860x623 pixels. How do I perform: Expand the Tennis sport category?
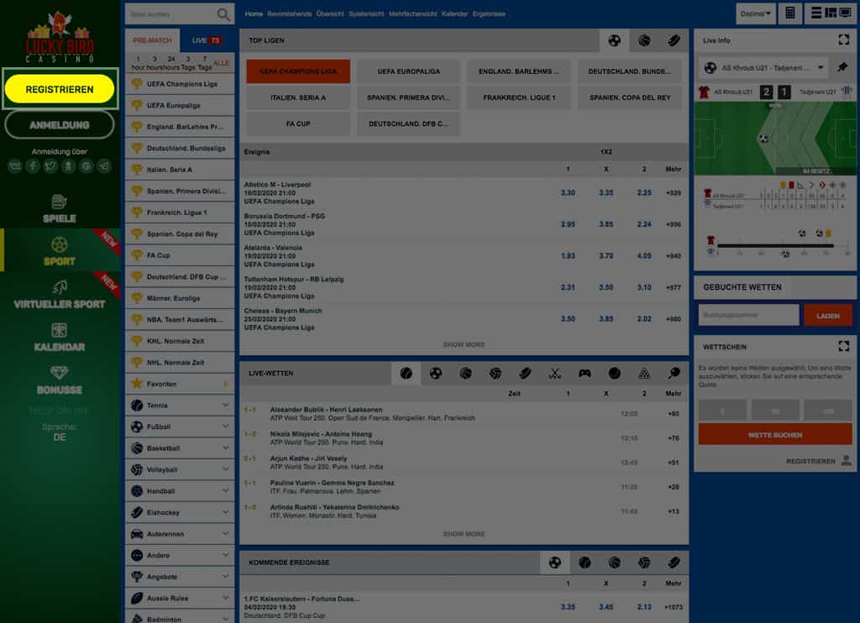point(180,406)
